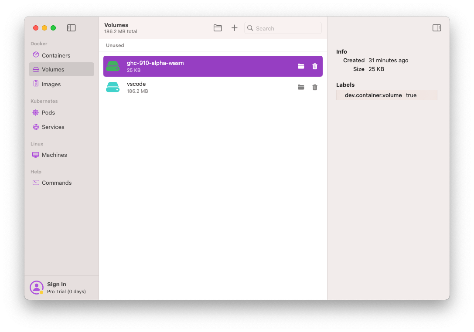Select the vscode volume row

pyautogui.click(x=213, y=87)
